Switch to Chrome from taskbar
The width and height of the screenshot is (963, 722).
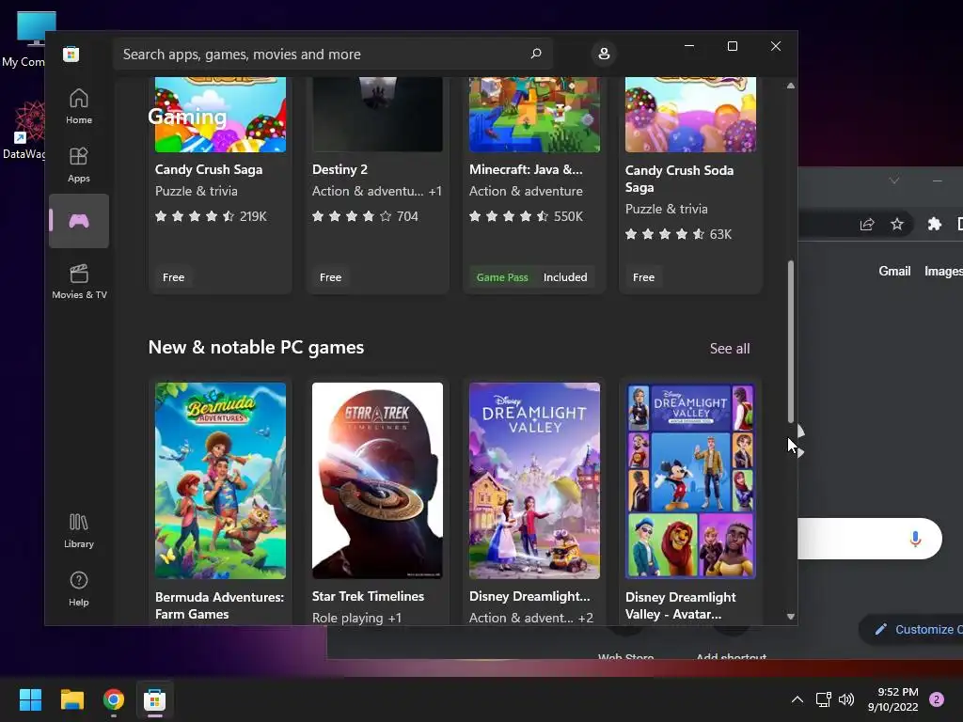click(x=114, y=699)
